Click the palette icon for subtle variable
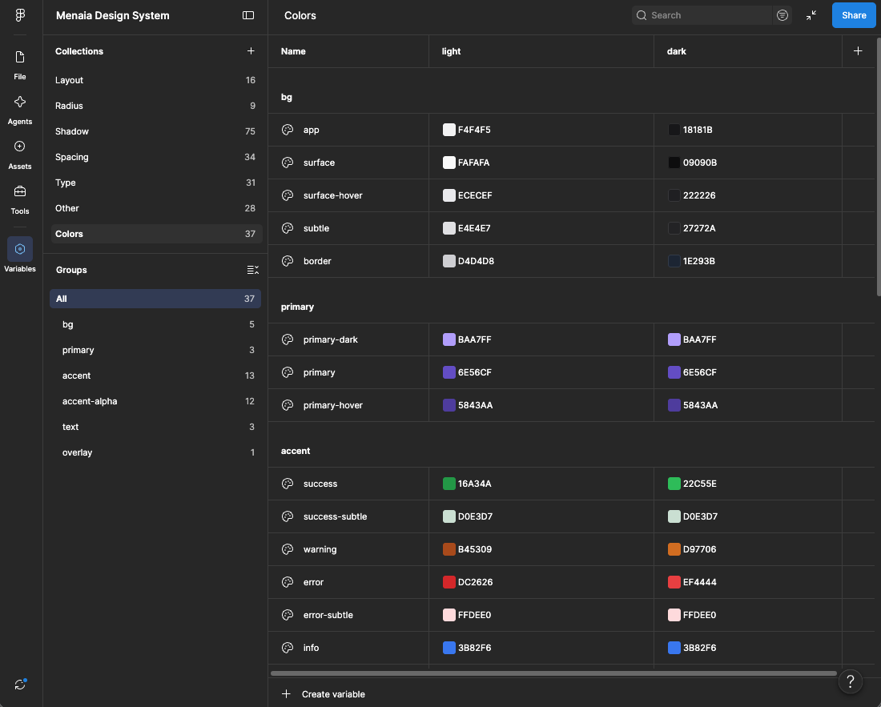This screenshot has height=707, width=881. [288, 228]
